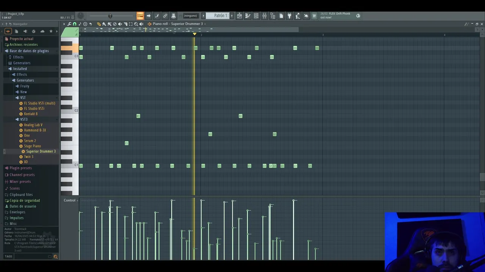Open the (ninguno) dropdown selector
The width and height of the screenshot is (485, 272).
190,15
